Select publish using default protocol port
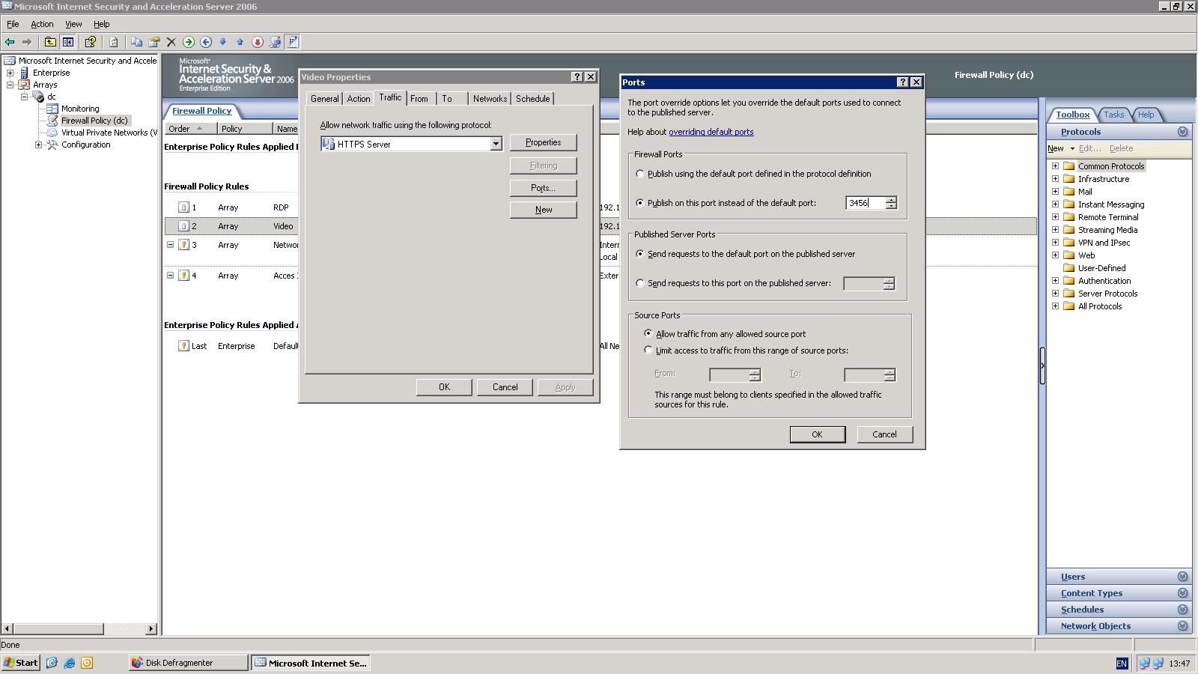 (640, 174)
